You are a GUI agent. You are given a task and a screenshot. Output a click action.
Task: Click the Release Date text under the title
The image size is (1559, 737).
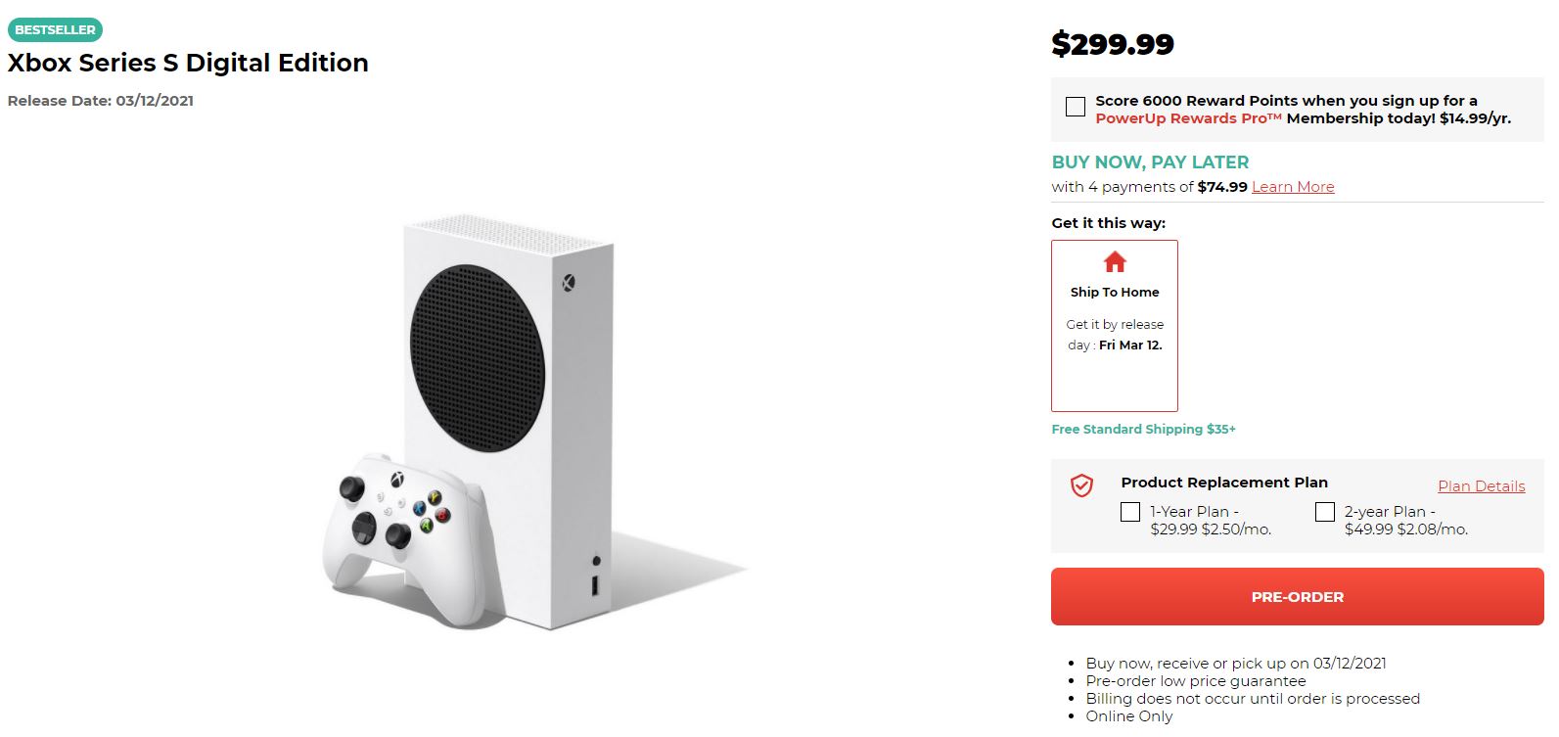pos(101,101)
